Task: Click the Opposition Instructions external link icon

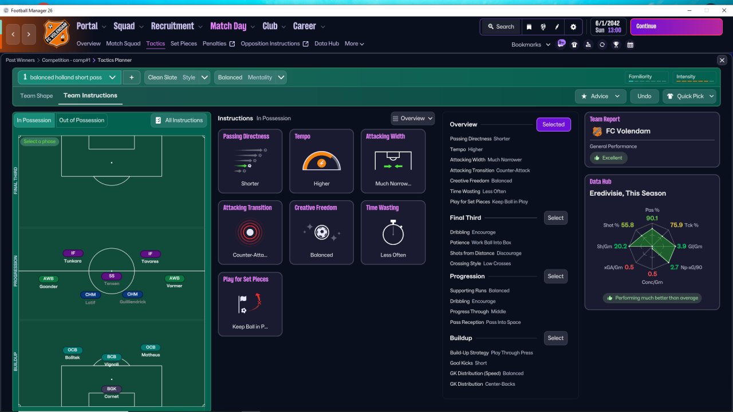Action: click(x=306, y=44)
